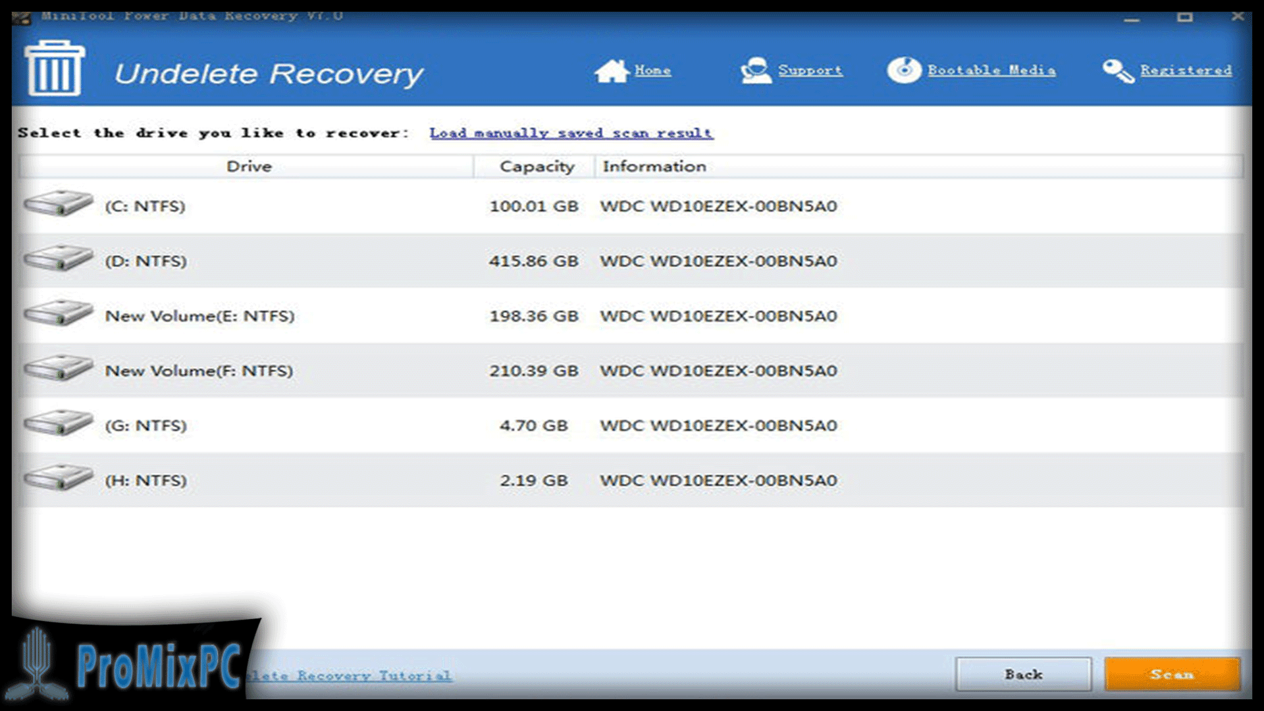This screenshot has width=1264, height=711.
Task: Click the 100.01 GB capacity value
Action: point(534,206)
